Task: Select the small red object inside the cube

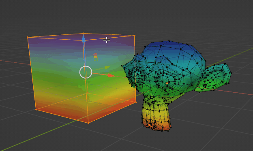Action: pyautogui.click(x=95, y=56)
